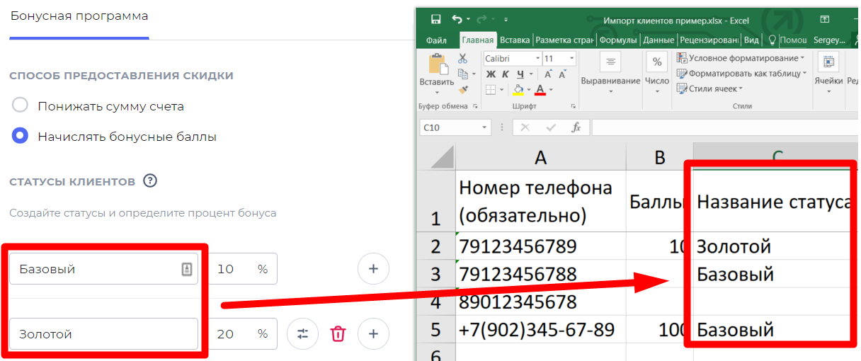The height and width of the screenshot is (361, 861).
Task: Open the Вставка ribbon tab
Action: (515, 40)
